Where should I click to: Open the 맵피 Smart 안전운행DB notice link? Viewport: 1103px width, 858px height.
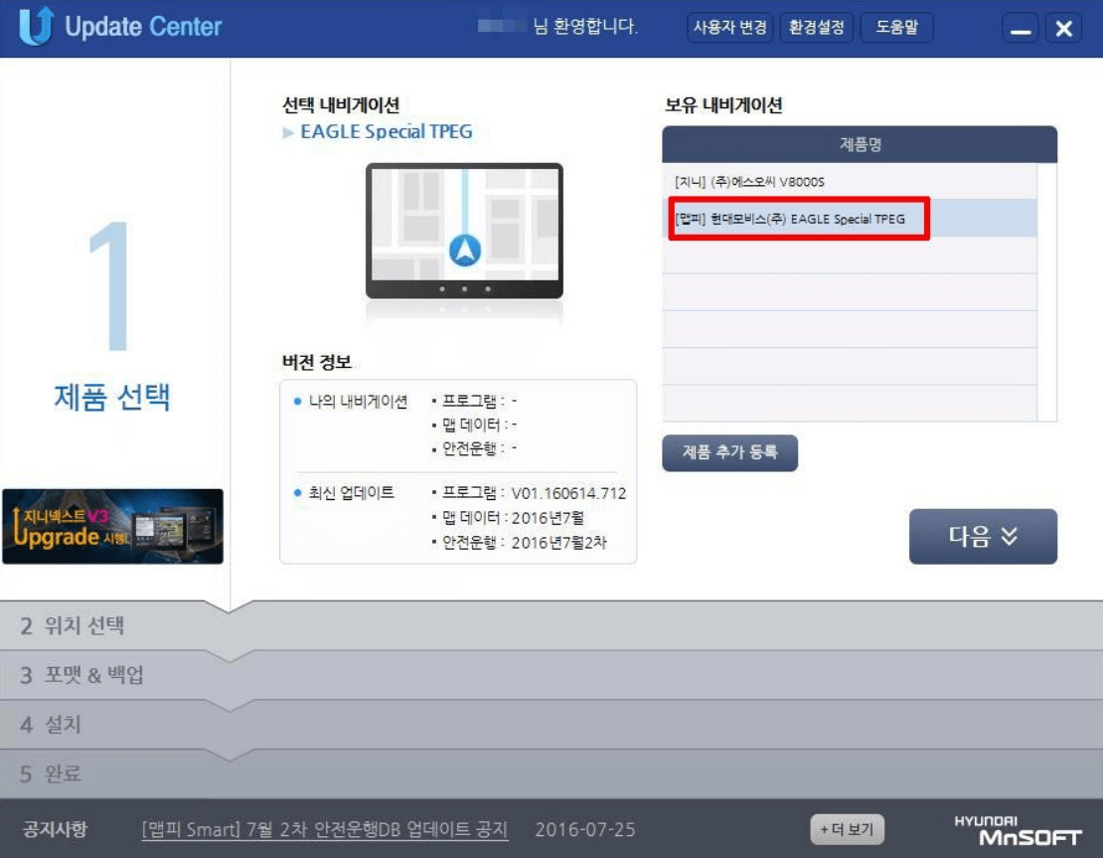[324, 830]
